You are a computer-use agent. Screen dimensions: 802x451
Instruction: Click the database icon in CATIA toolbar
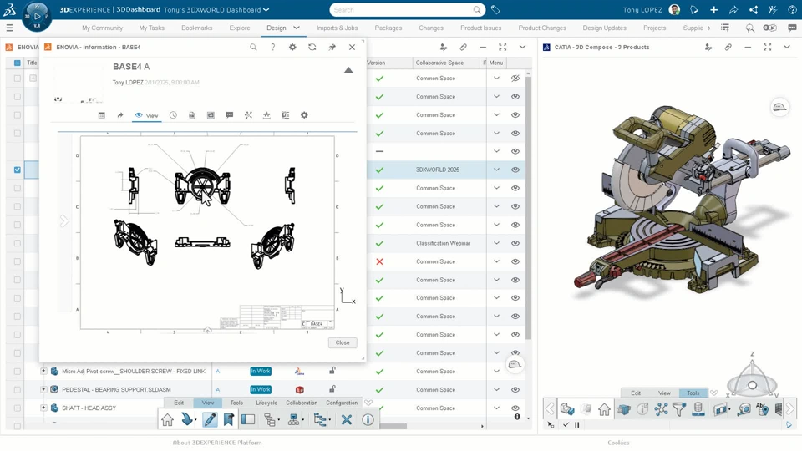[x=698, y=409]
